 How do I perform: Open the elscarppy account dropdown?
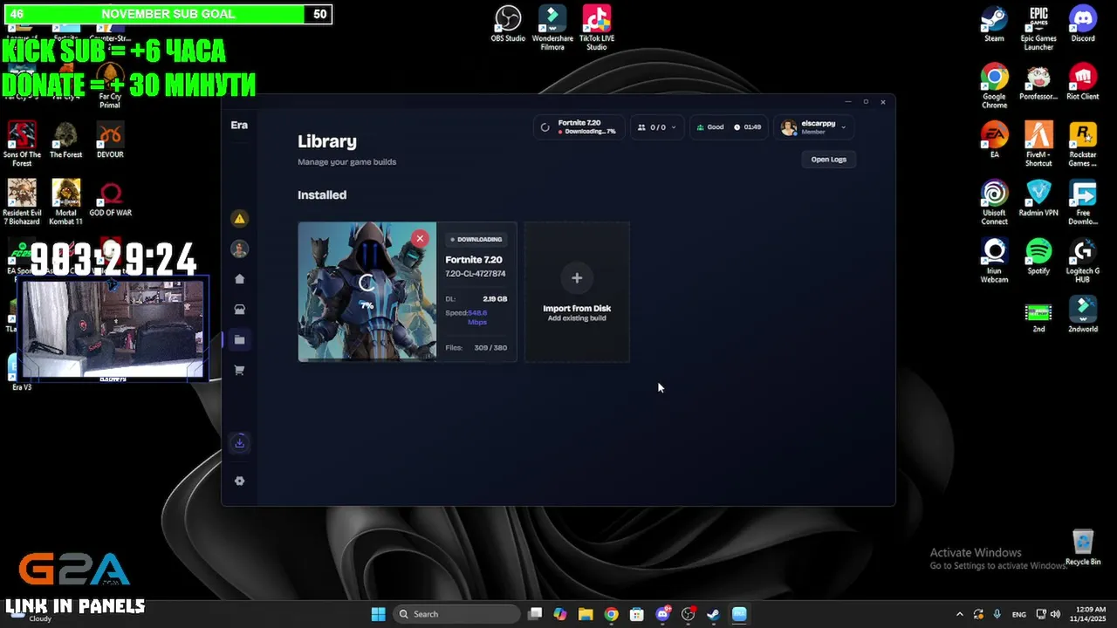click(x=814, y=127)
